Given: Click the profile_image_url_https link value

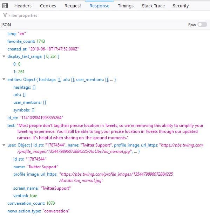Looking at the screenshot, I should 116,177.
